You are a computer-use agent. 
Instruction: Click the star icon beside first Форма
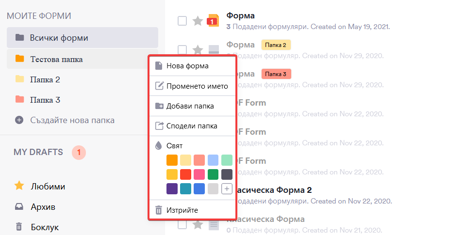tap(198, 21)
